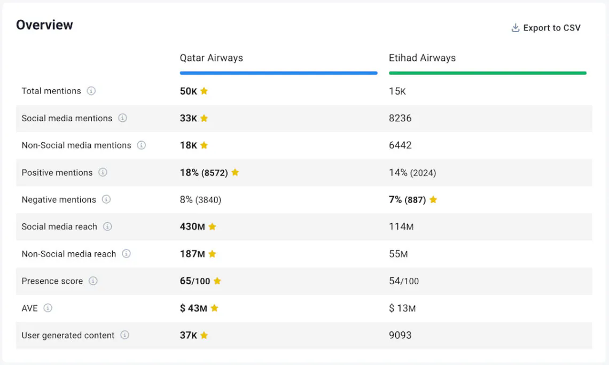Click Qatar's 18K non-social mentions value
Viewport: 609px width, 365px height.
click(x=189, y=145)
